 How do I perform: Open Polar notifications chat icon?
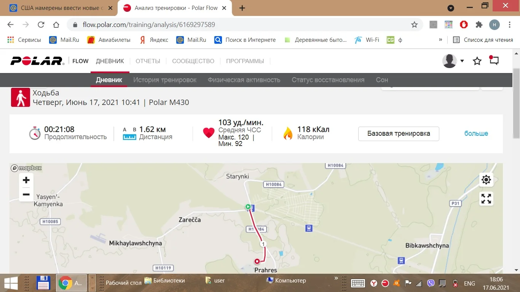point(494,60)
